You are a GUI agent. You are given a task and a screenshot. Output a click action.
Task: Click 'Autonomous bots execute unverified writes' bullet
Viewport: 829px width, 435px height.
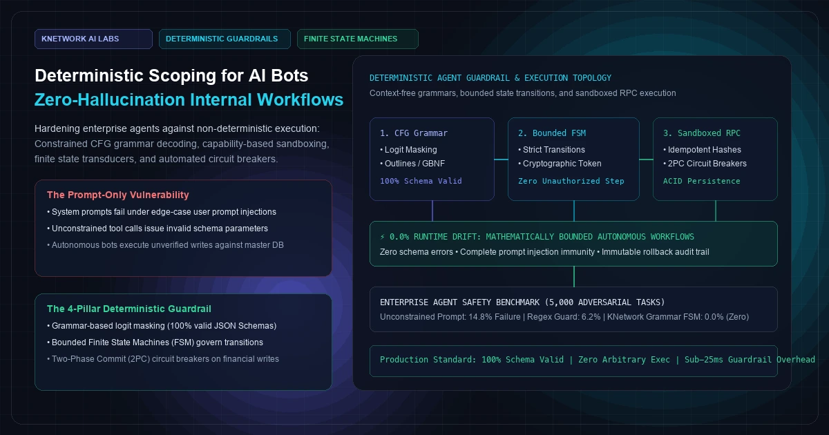click(x=165, y=244)
